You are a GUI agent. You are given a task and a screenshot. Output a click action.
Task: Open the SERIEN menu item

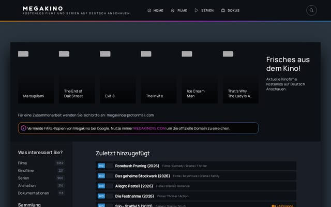[204, 10]
